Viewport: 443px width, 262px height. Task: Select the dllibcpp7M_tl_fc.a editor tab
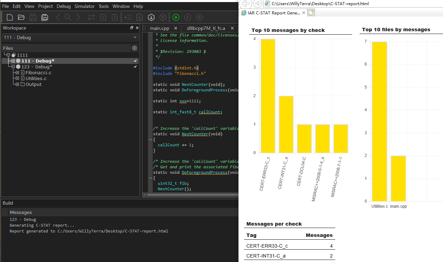(x=206, y=28)
